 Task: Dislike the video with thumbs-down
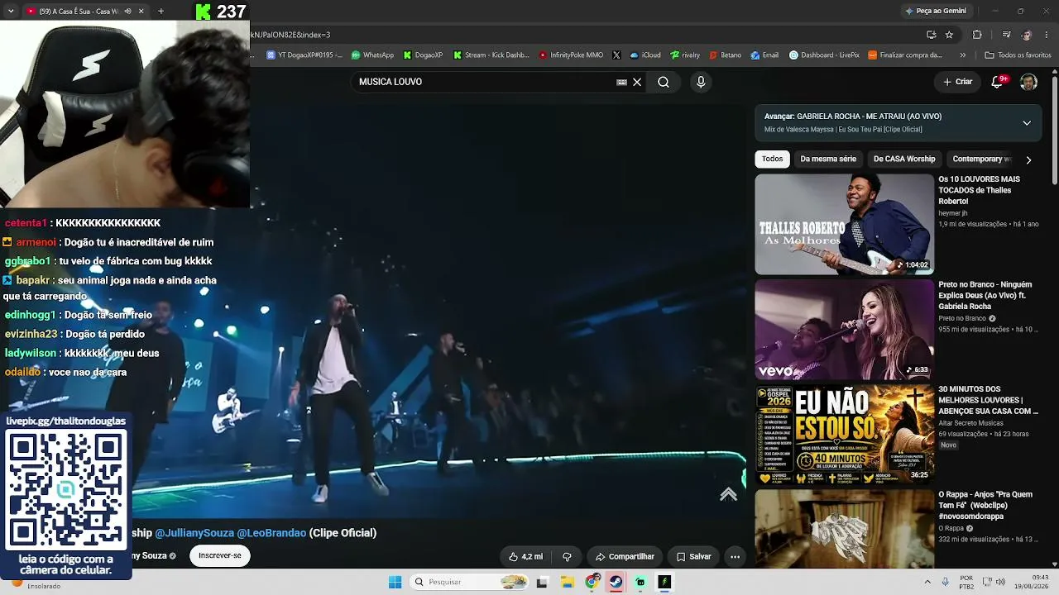[567, 557]
